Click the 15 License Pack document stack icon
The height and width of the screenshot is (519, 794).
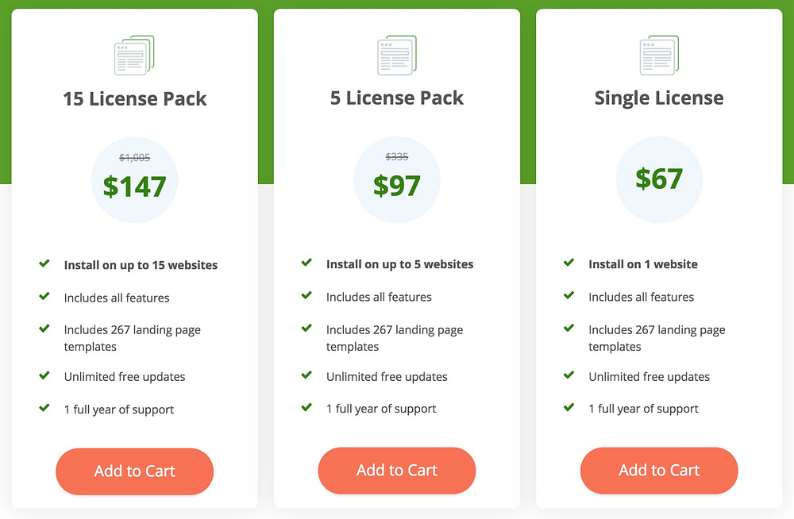click(134, 54)
